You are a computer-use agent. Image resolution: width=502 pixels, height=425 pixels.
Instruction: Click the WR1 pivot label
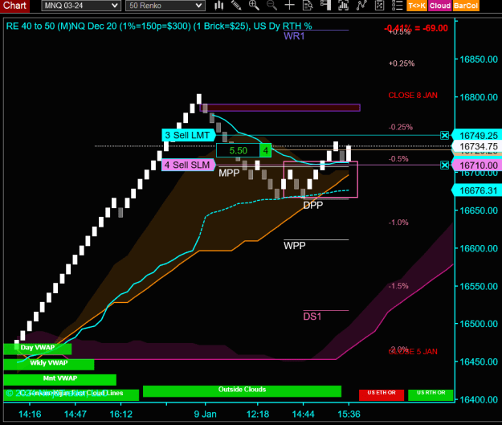pos(294,36)
